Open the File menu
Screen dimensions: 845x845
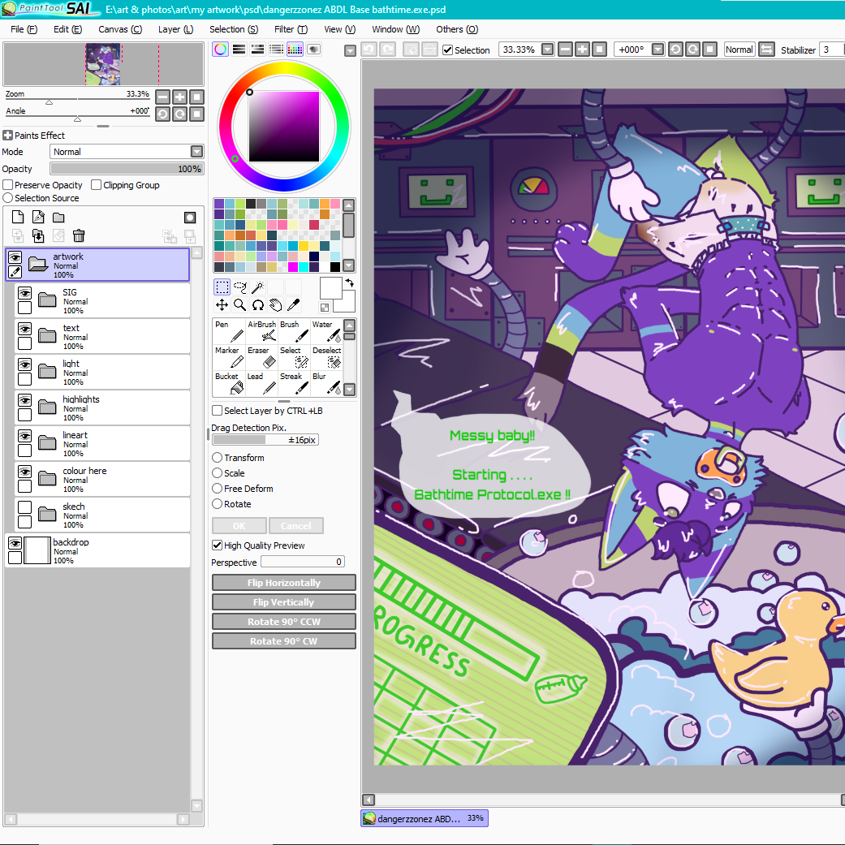(24, 29)
